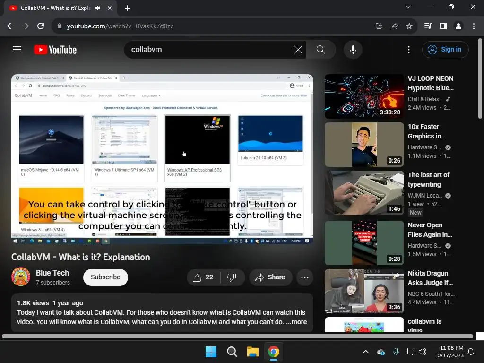Go to the YouTube home logo

point(55,50)
